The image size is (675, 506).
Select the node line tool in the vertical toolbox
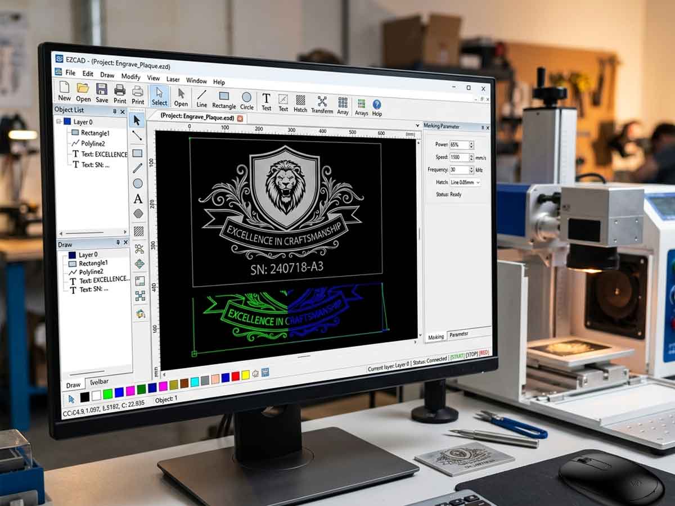pos(137,135)
